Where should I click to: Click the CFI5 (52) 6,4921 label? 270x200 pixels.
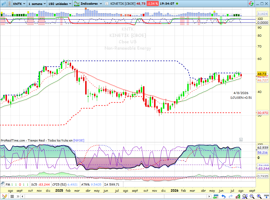pos(65,185)
